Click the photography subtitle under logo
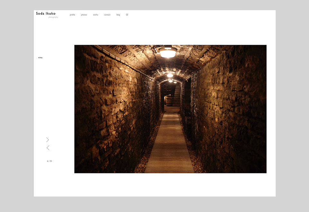The image size is (309, 212). (53, 17)
